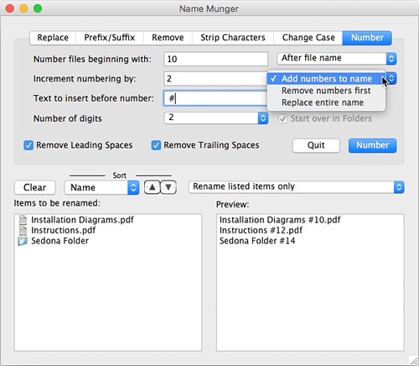Click the blue Number button
This screenshot has height=366, width=419.
pos(372,145)
